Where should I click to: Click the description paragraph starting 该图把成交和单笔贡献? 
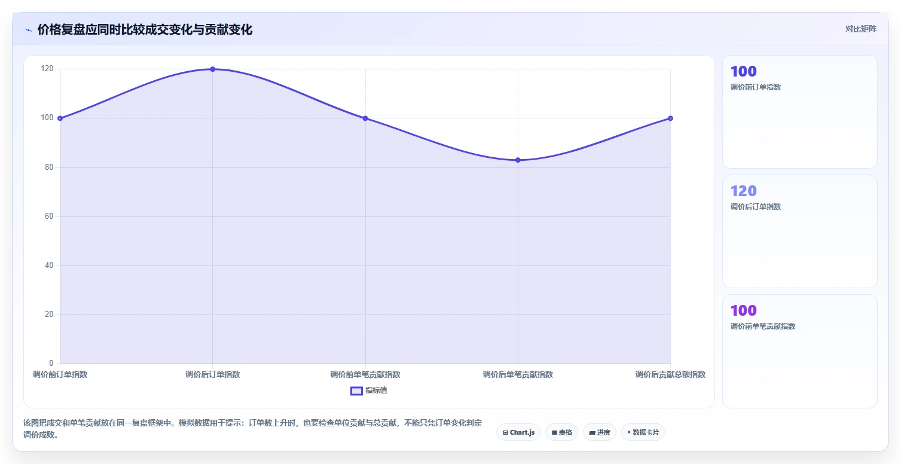[253, 429]
